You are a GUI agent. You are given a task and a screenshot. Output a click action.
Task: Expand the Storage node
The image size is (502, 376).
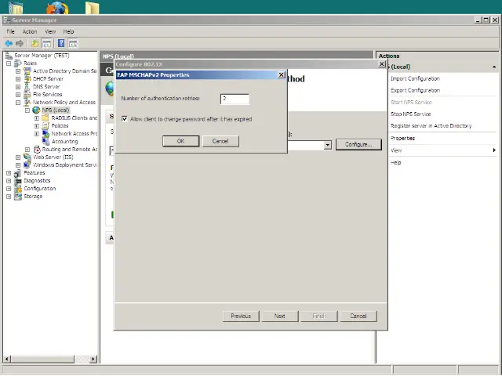coord(9,197)
